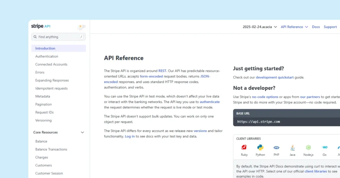Open Metadata sidebar item

point(42,96)
